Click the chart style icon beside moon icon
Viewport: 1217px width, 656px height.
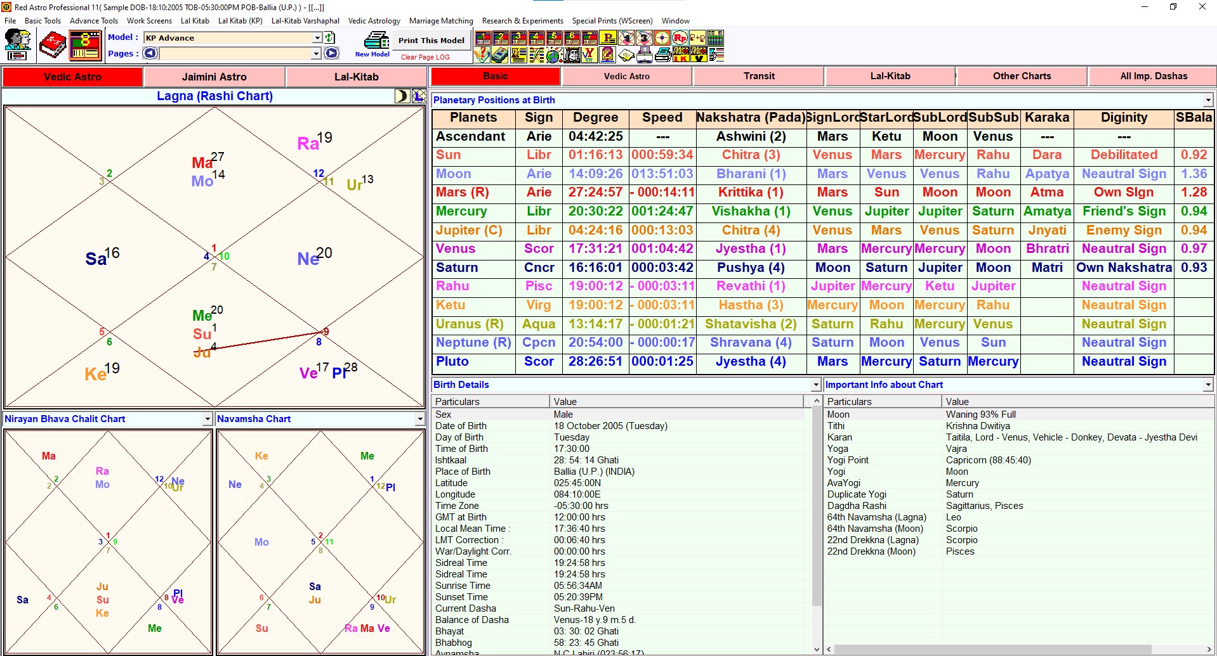[419, 96]
